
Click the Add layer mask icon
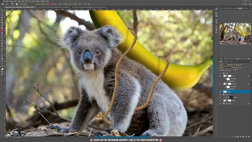point(238,137)
